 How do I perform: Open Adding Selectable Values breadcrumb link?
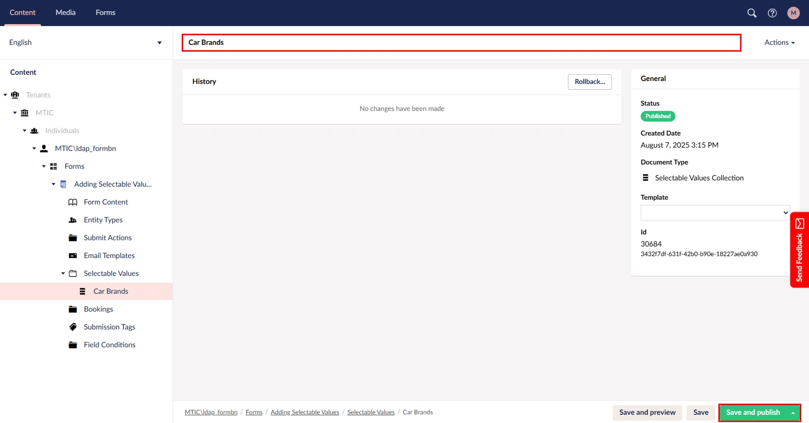pos(305,412)
